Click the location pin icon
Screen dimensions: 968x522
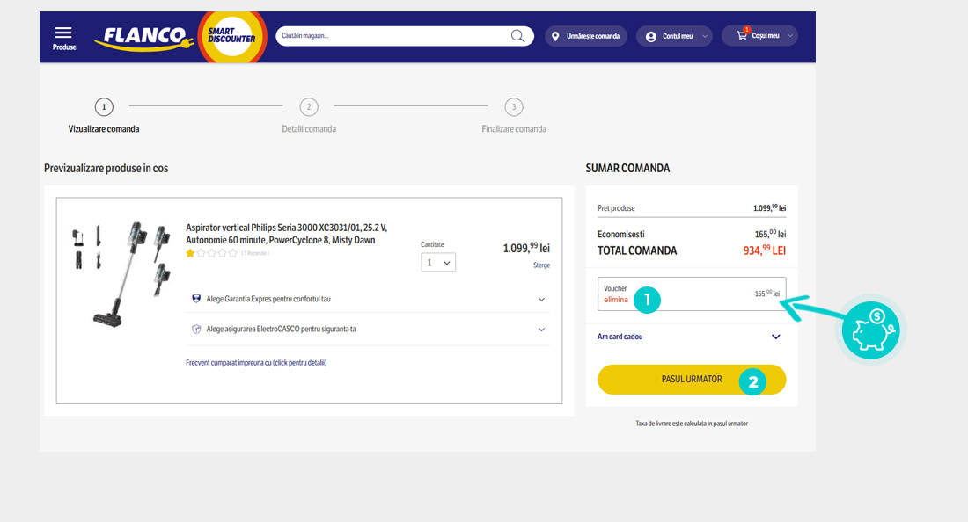coord(555,36)
